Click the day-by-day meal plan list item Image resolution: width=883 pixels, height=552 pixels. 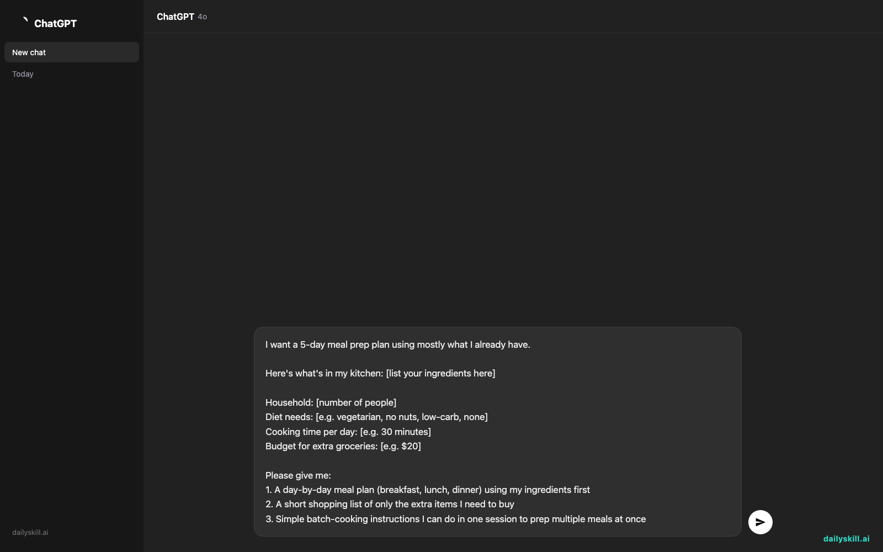428,490
